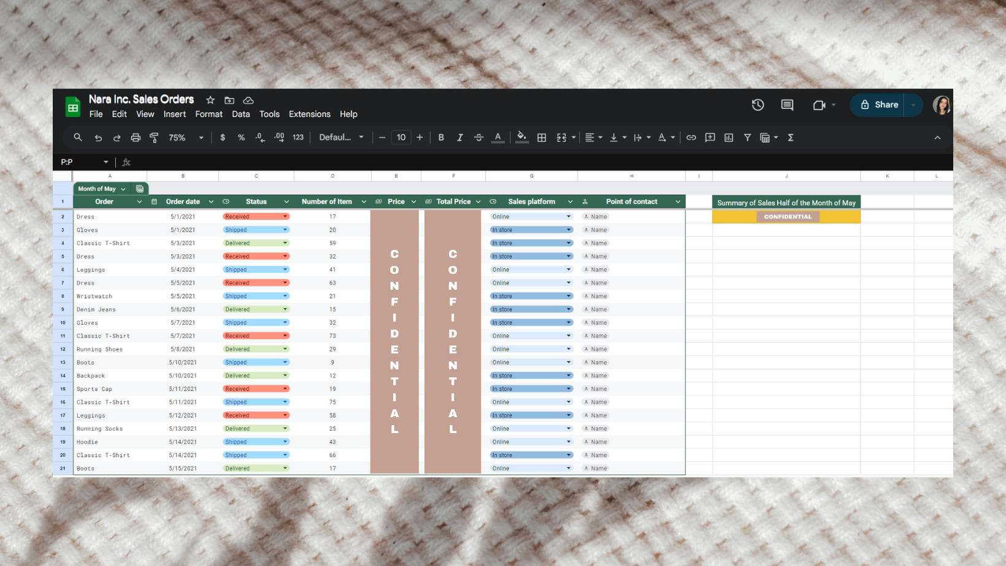
Task: Open more number formats (123)
Action: tap(298, 138)
